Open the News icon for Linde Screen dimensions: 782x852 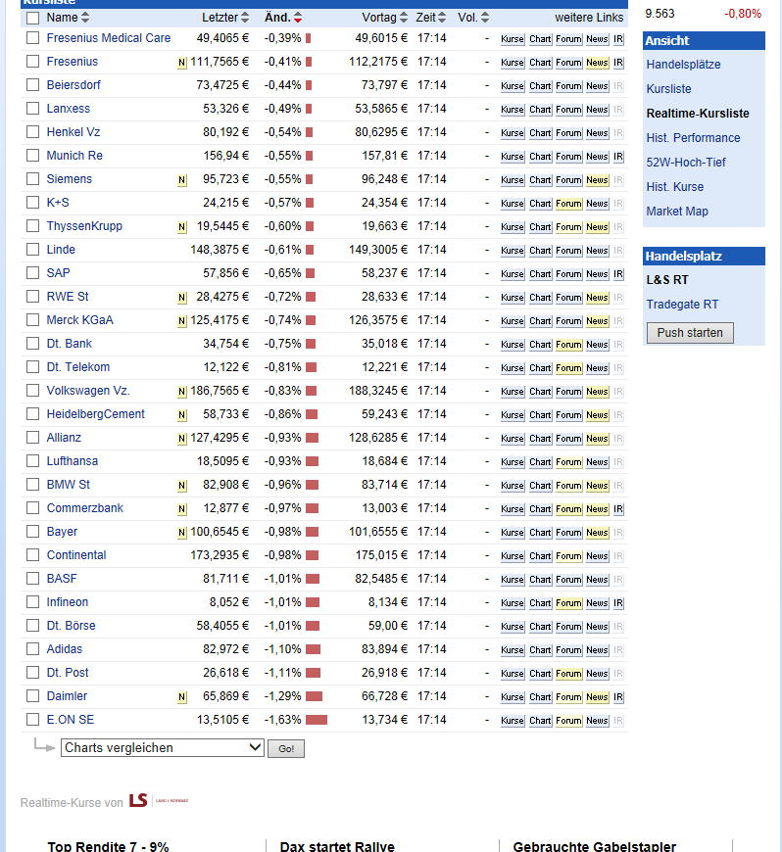click(597, 251)
